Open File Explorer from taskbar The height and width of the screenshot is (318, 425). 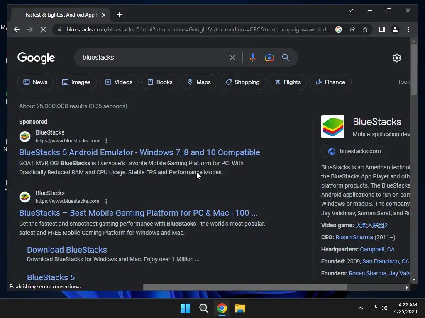coord(240,308)
